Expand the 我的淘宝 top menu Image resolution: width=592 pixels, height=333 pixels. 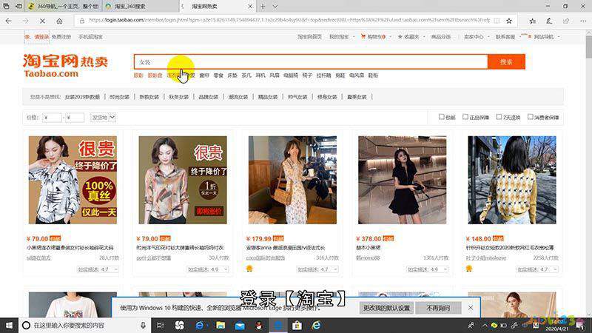341,36
